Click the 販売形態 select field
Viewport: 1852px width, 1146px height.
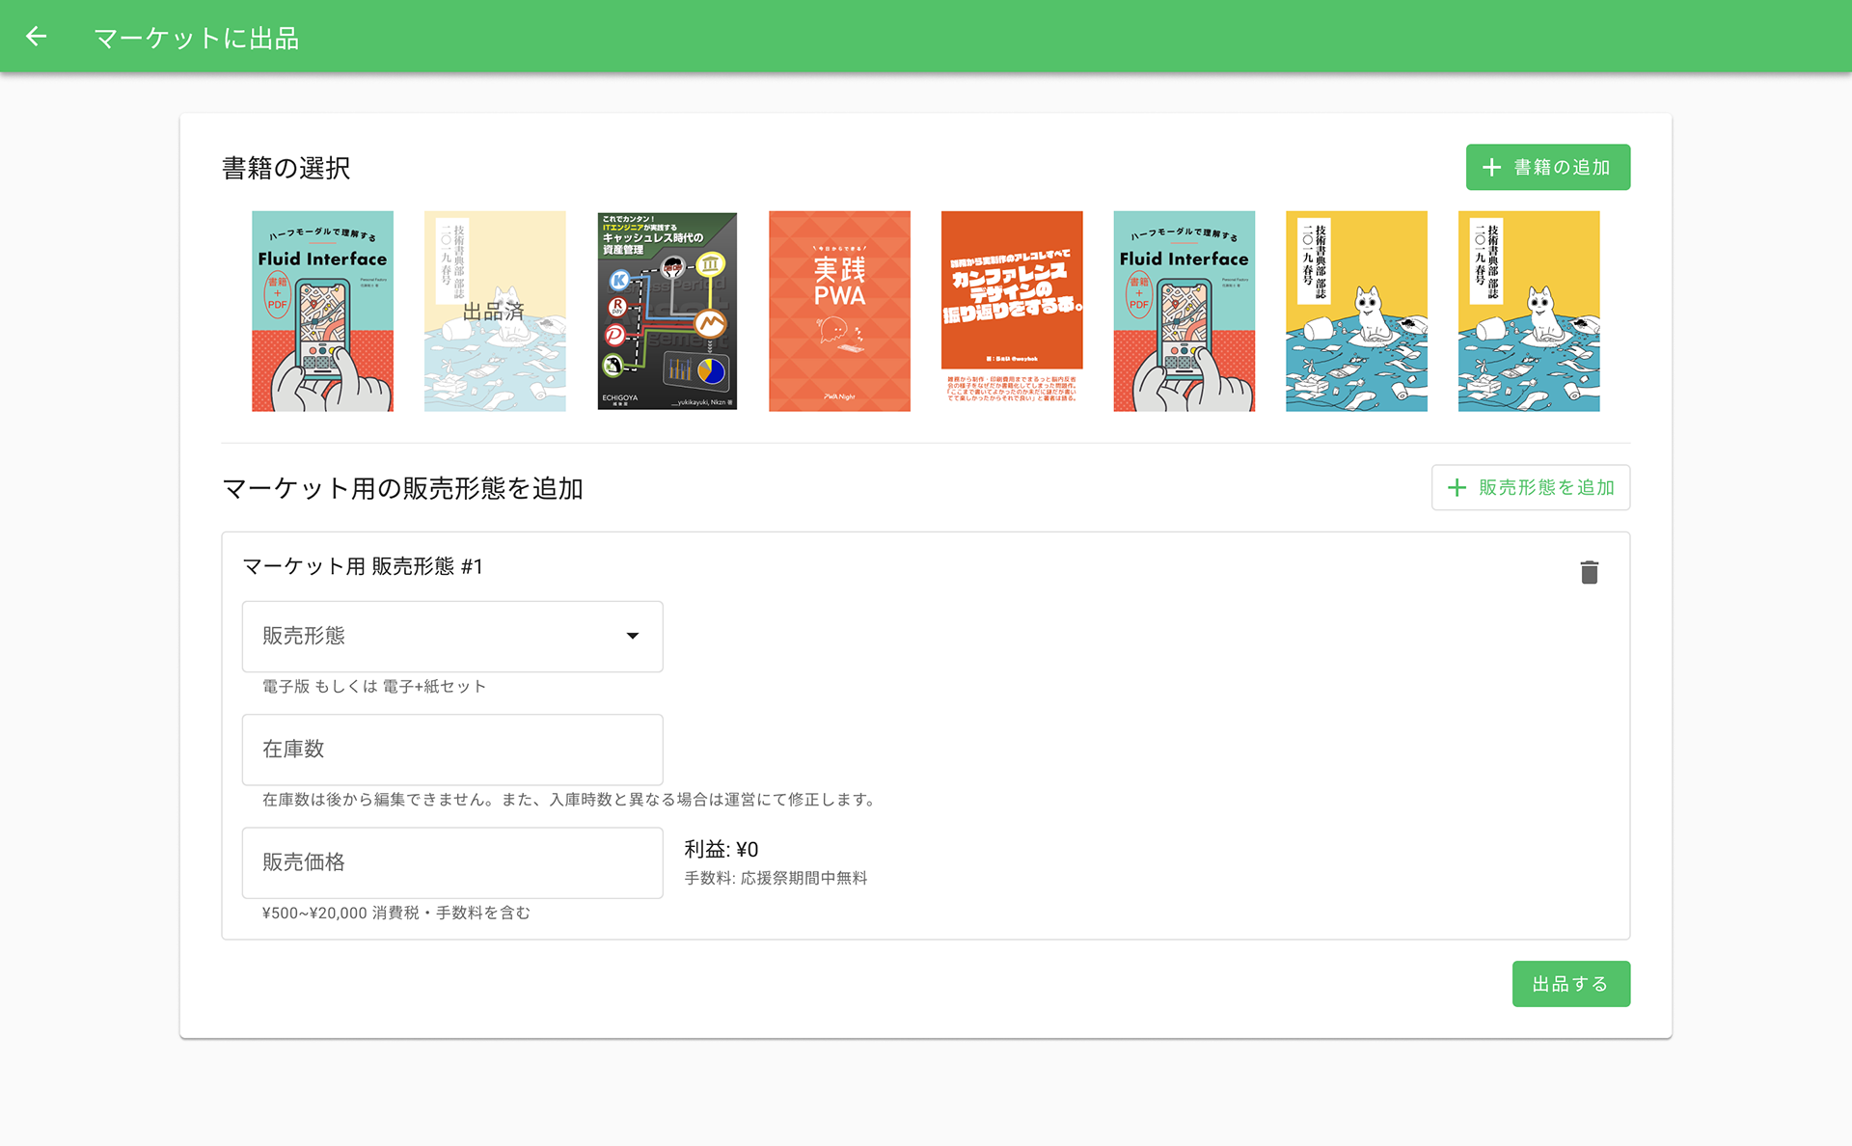434,637
